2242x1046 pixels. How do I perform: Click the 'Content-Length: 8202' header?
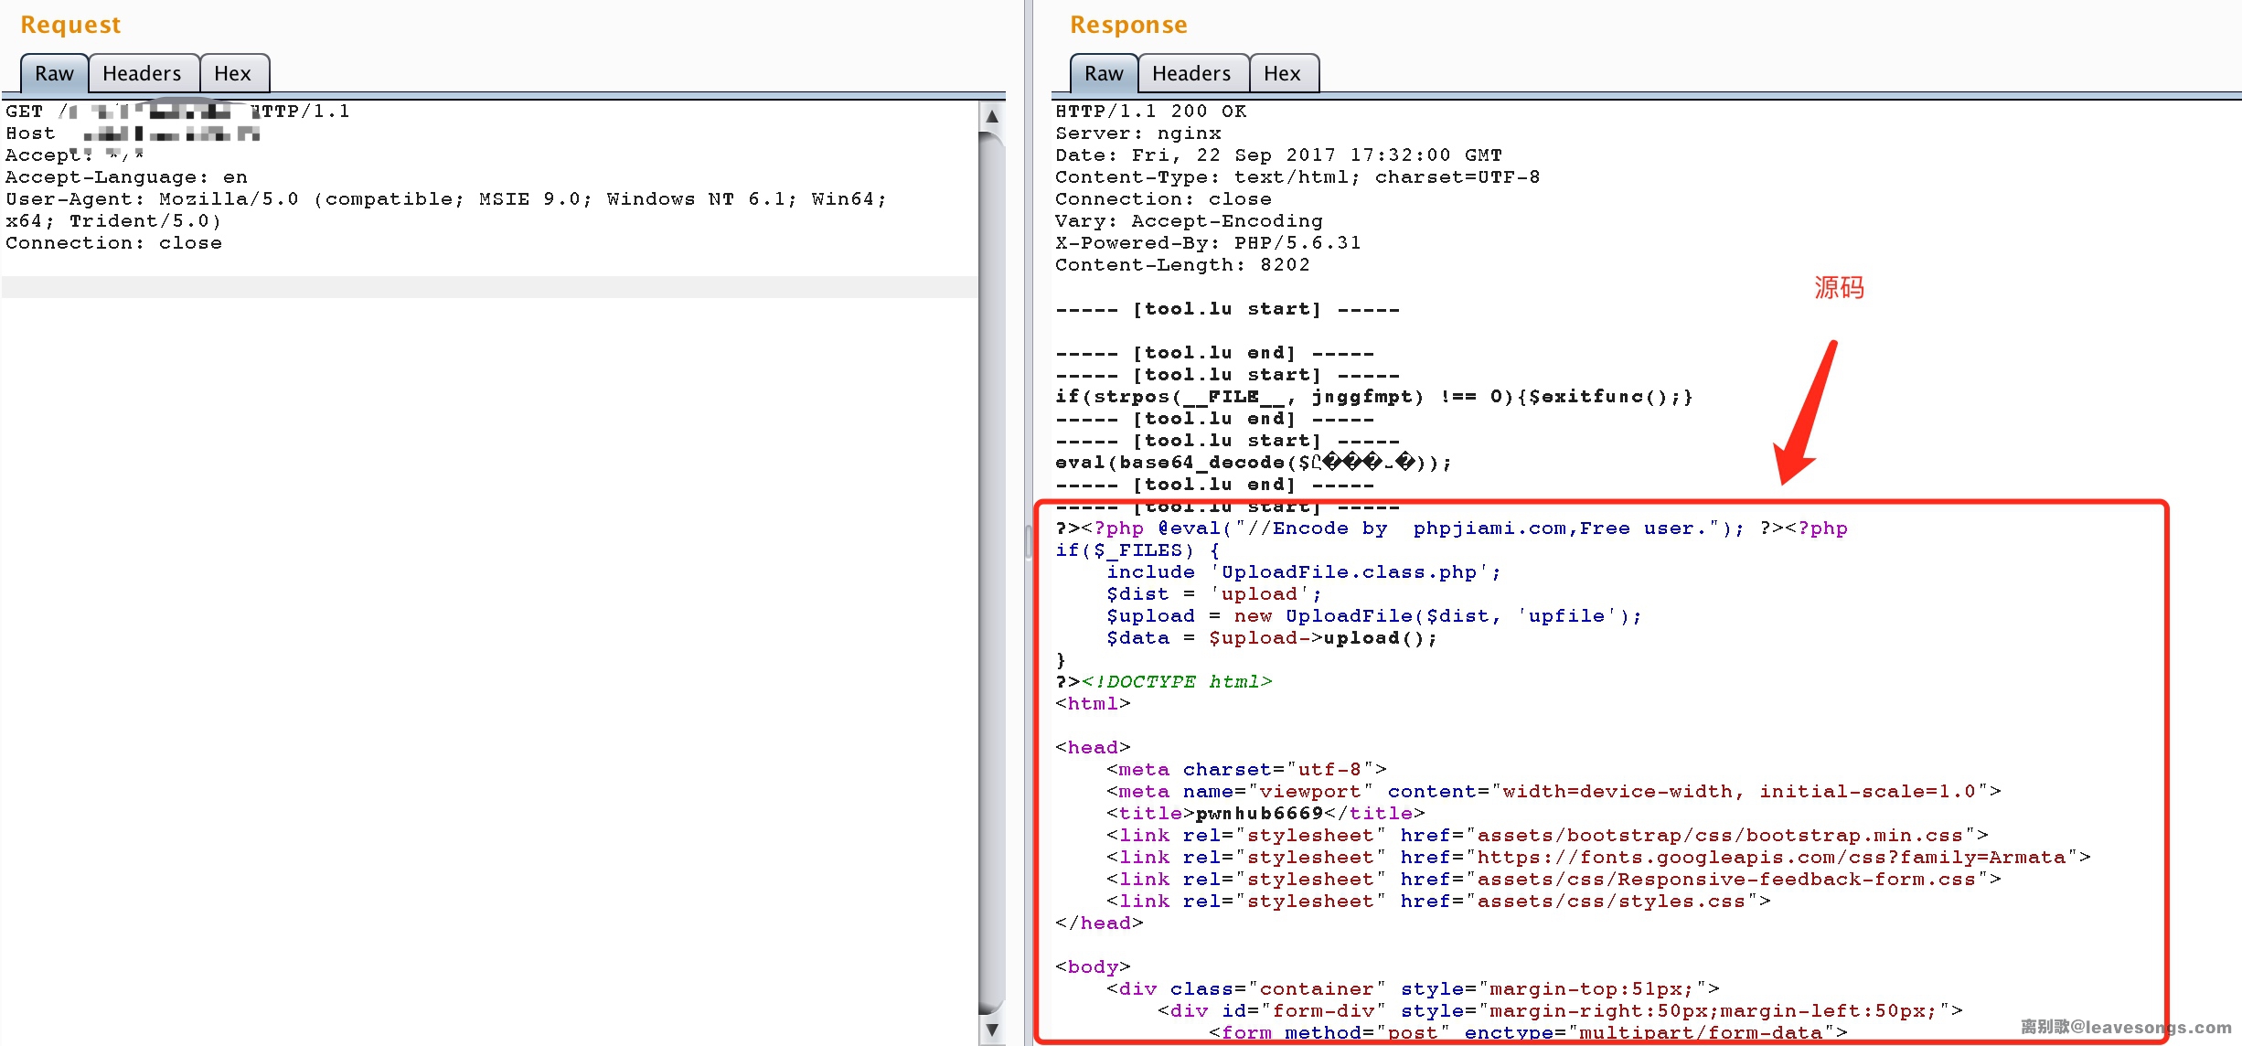click(1182, 265)
